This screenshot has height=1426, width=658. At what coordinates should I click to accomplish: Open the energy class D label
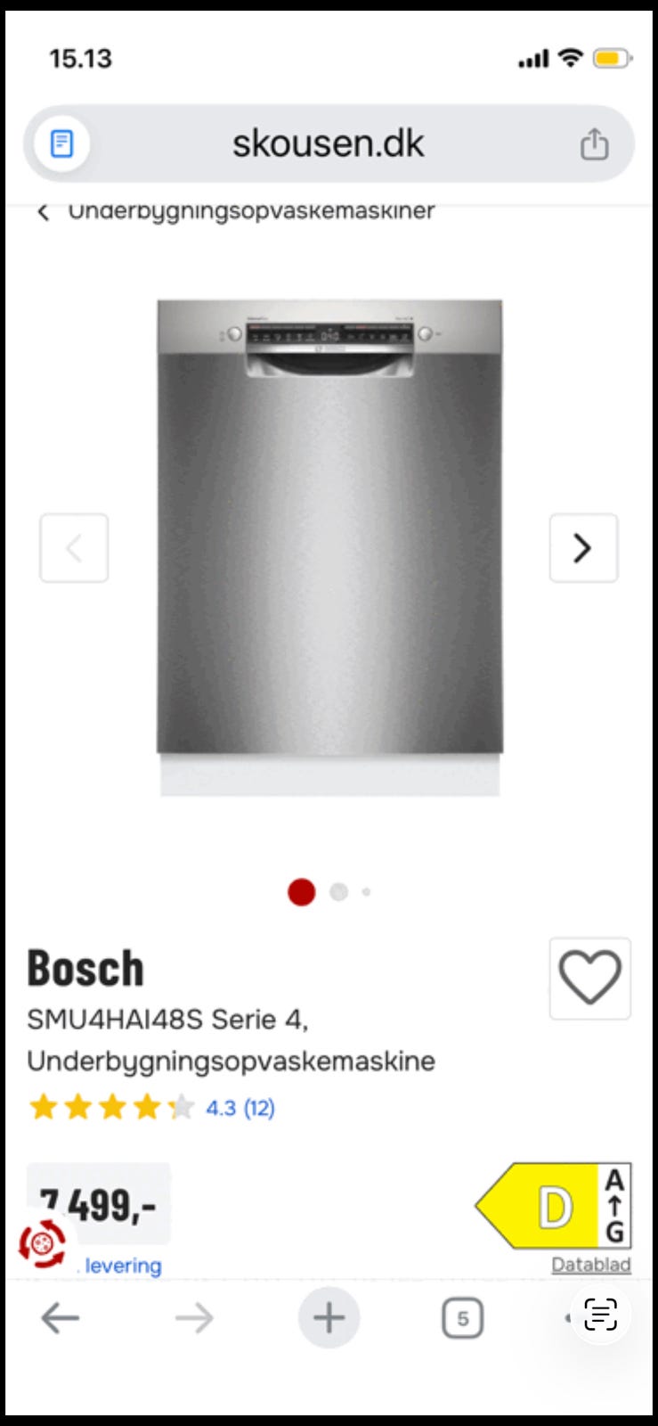click(553, 1206)
